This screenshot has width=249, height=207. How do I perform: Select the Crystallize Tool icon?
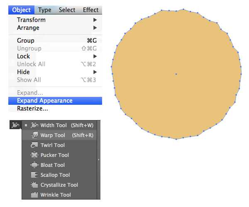[34, 185]
